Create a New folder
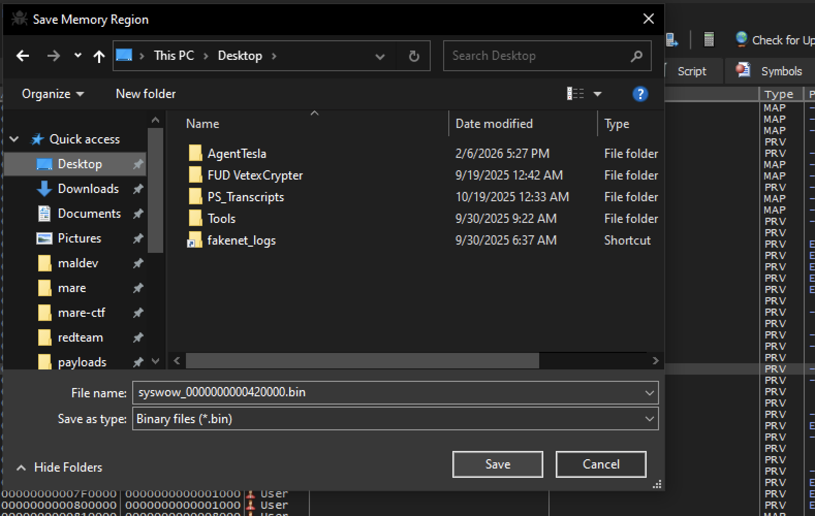815x516 pixels. 146,94
